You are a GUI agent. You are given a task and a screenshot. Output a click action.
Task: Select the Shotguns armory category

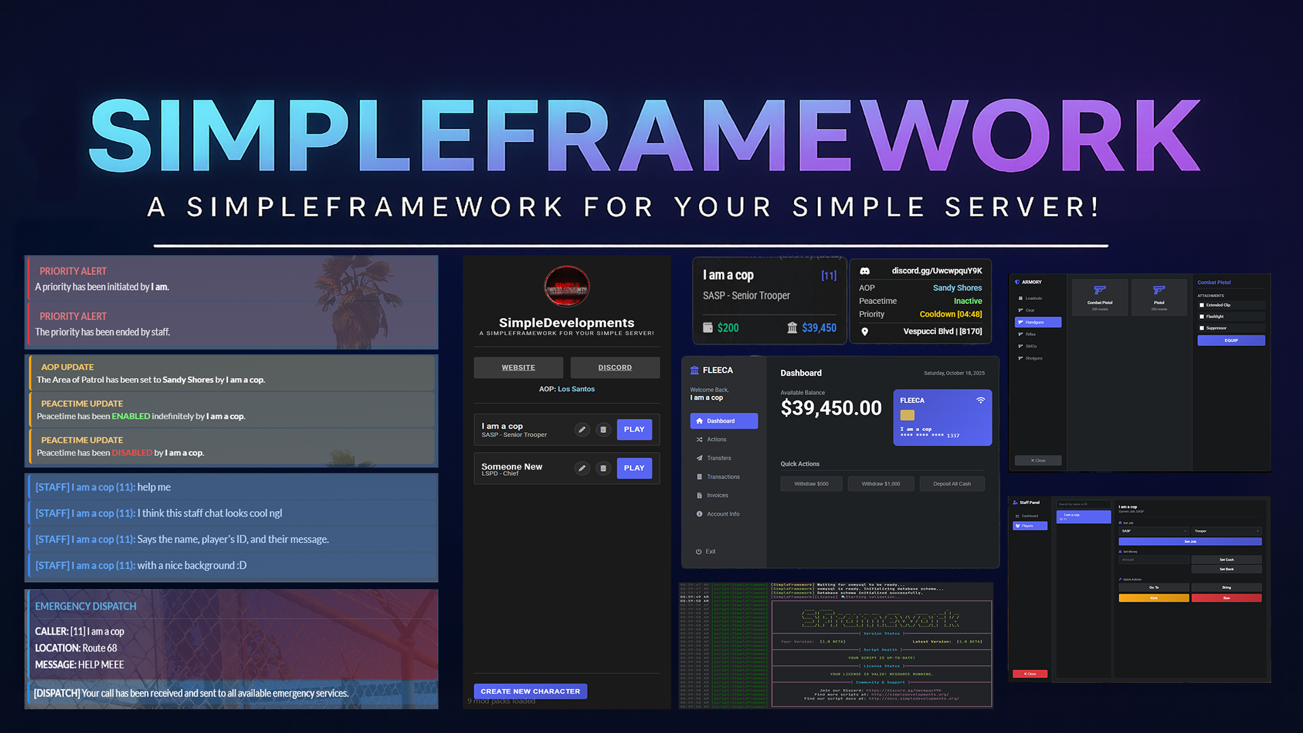1034,358
